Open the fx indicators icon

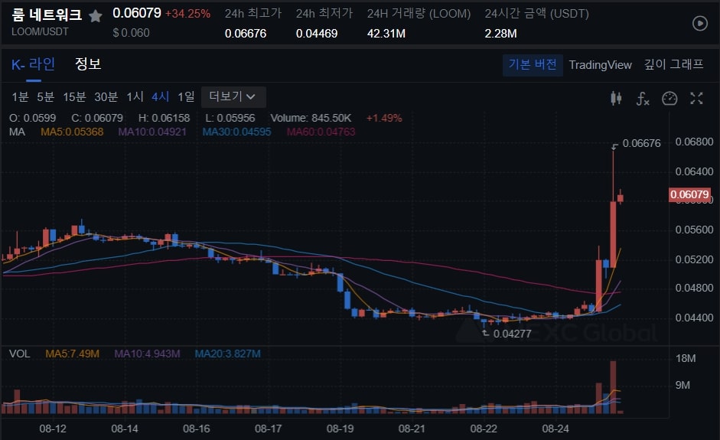(643, 98)
